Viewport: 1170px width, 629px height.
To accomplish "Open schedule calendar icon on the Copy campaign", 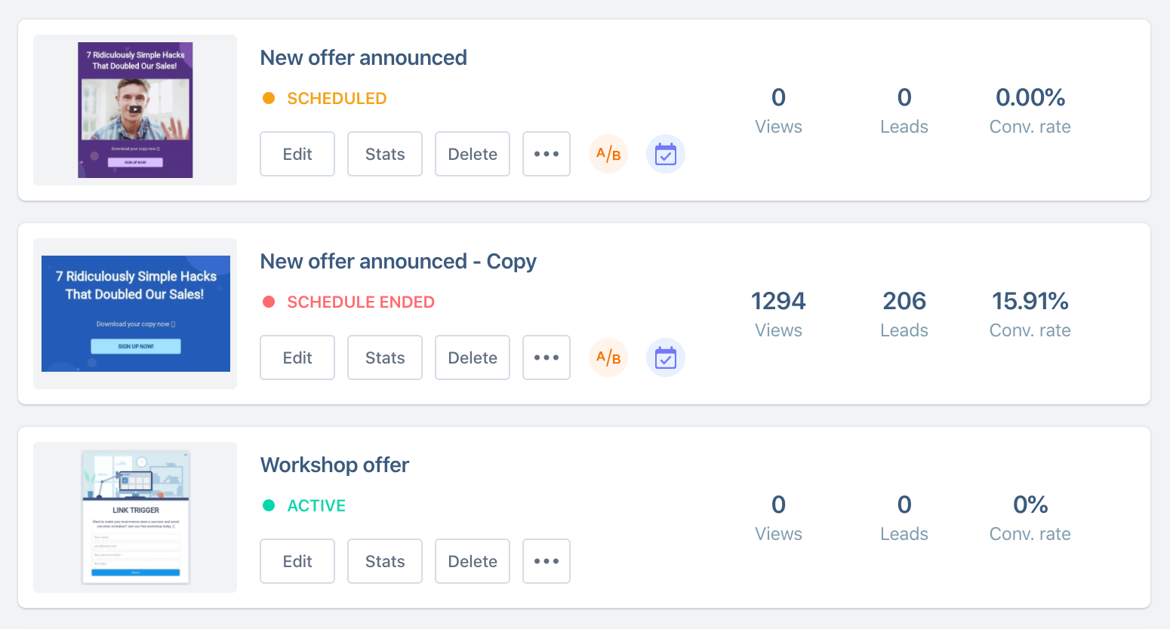I will [666, 357].
